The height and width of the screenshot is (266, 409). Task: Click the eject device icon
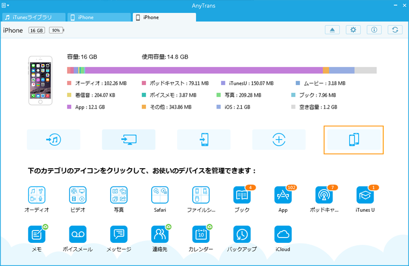[333, 30]
